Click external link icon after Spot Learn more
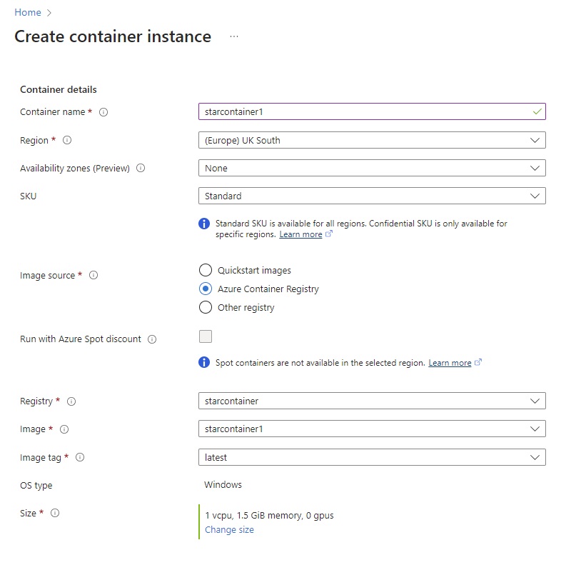The height and width of the screenshot is (570, 576). coord(478,362)
